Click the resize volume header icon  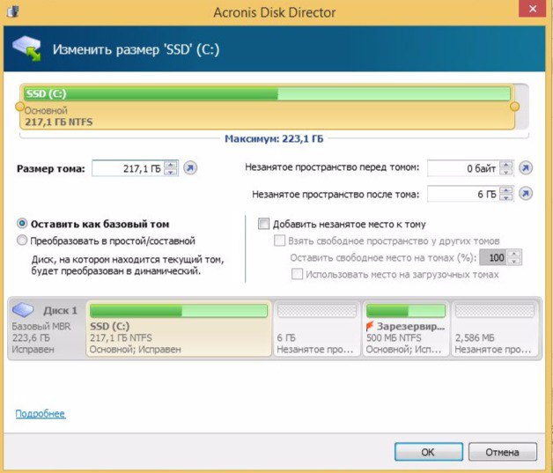pyautogui.click(x=26, y=48)
